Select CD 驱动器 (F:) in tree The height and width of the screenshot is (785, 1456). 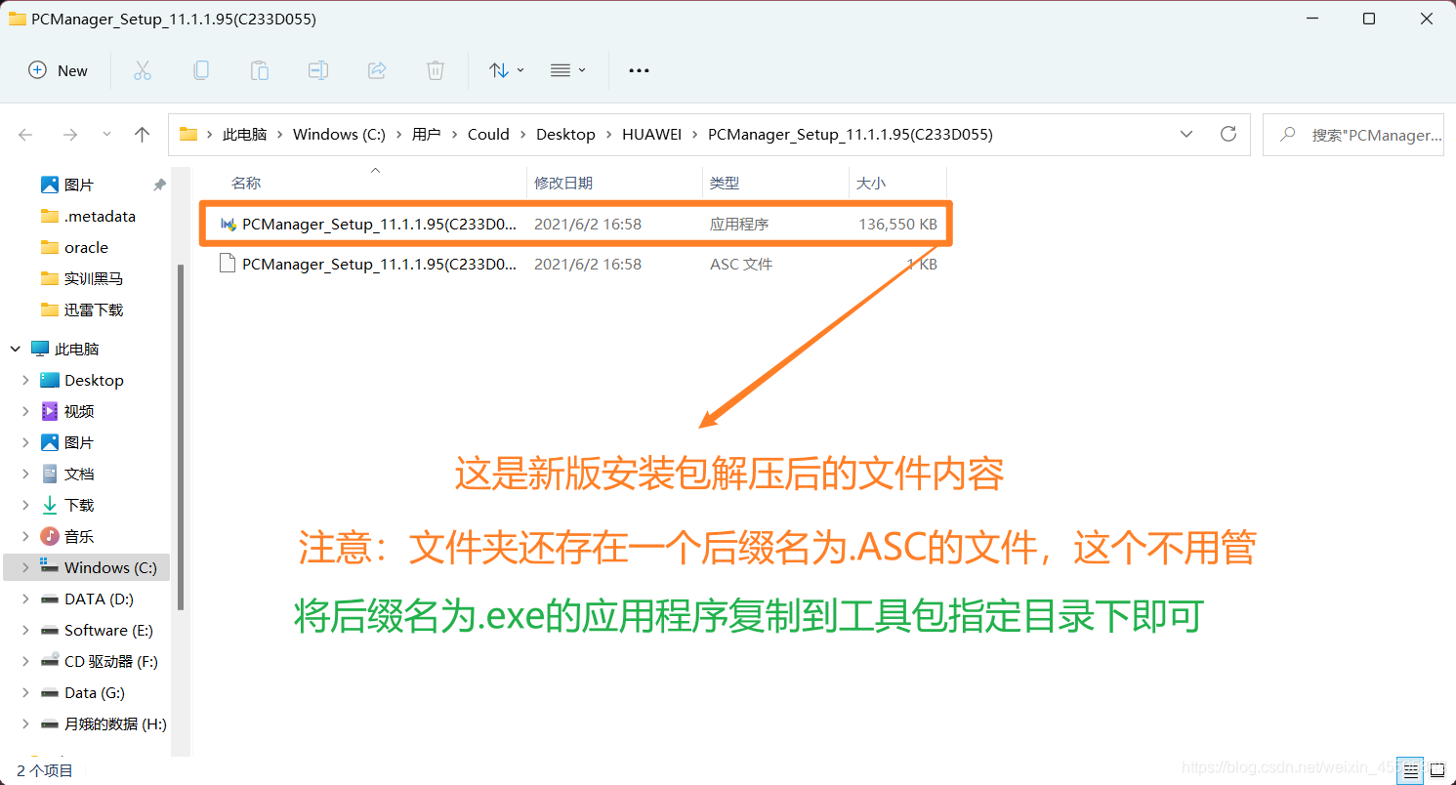(x=111, y=661)
